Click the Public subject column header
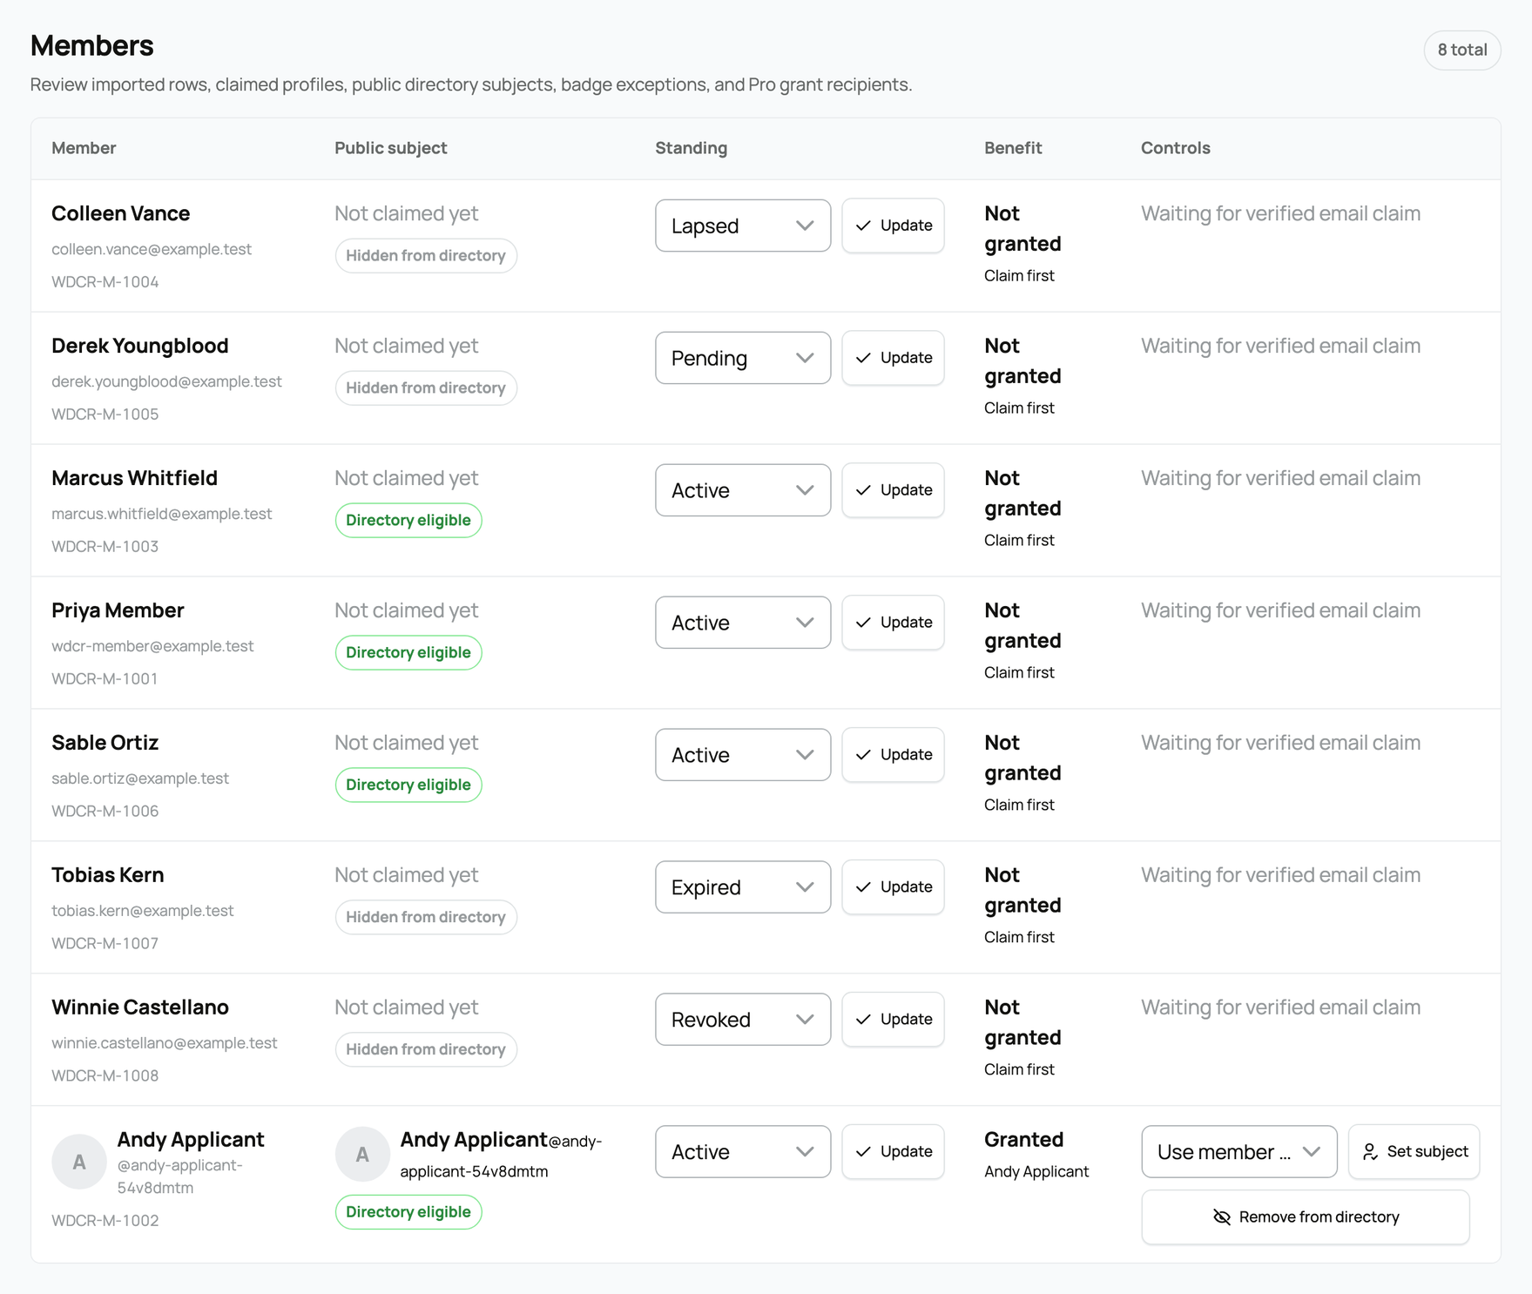Image resolution: width=1532 pixels, height=1294 pixels. [391, 149]
